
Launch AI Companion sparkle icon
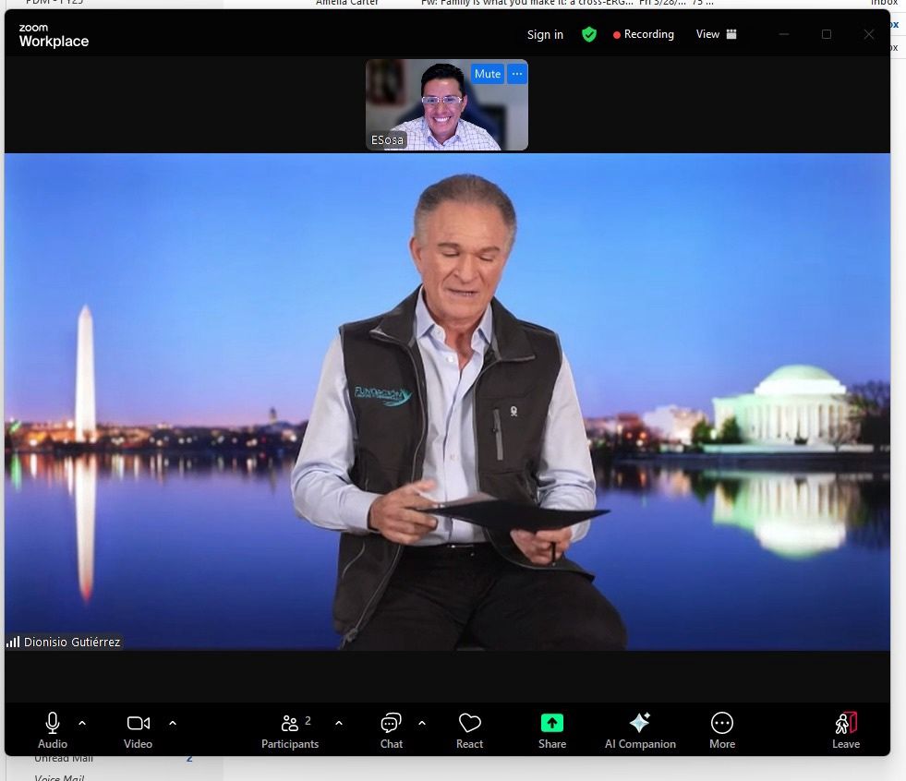(639, 723)
